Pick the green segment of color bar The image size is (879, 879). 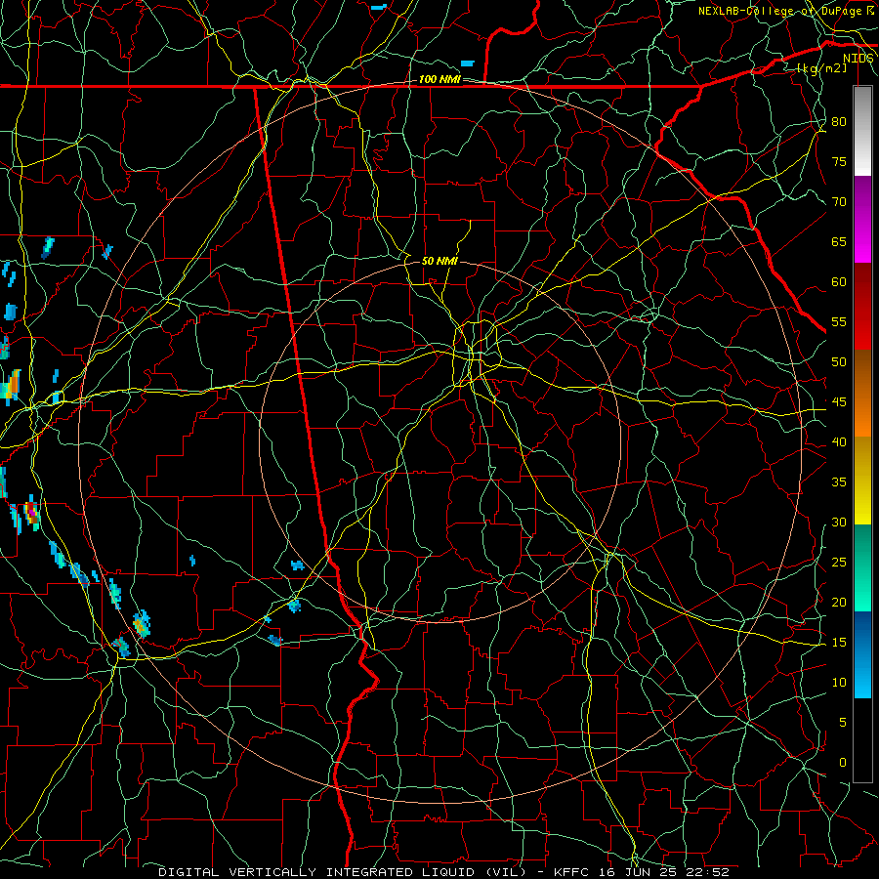tap(862, 567)
